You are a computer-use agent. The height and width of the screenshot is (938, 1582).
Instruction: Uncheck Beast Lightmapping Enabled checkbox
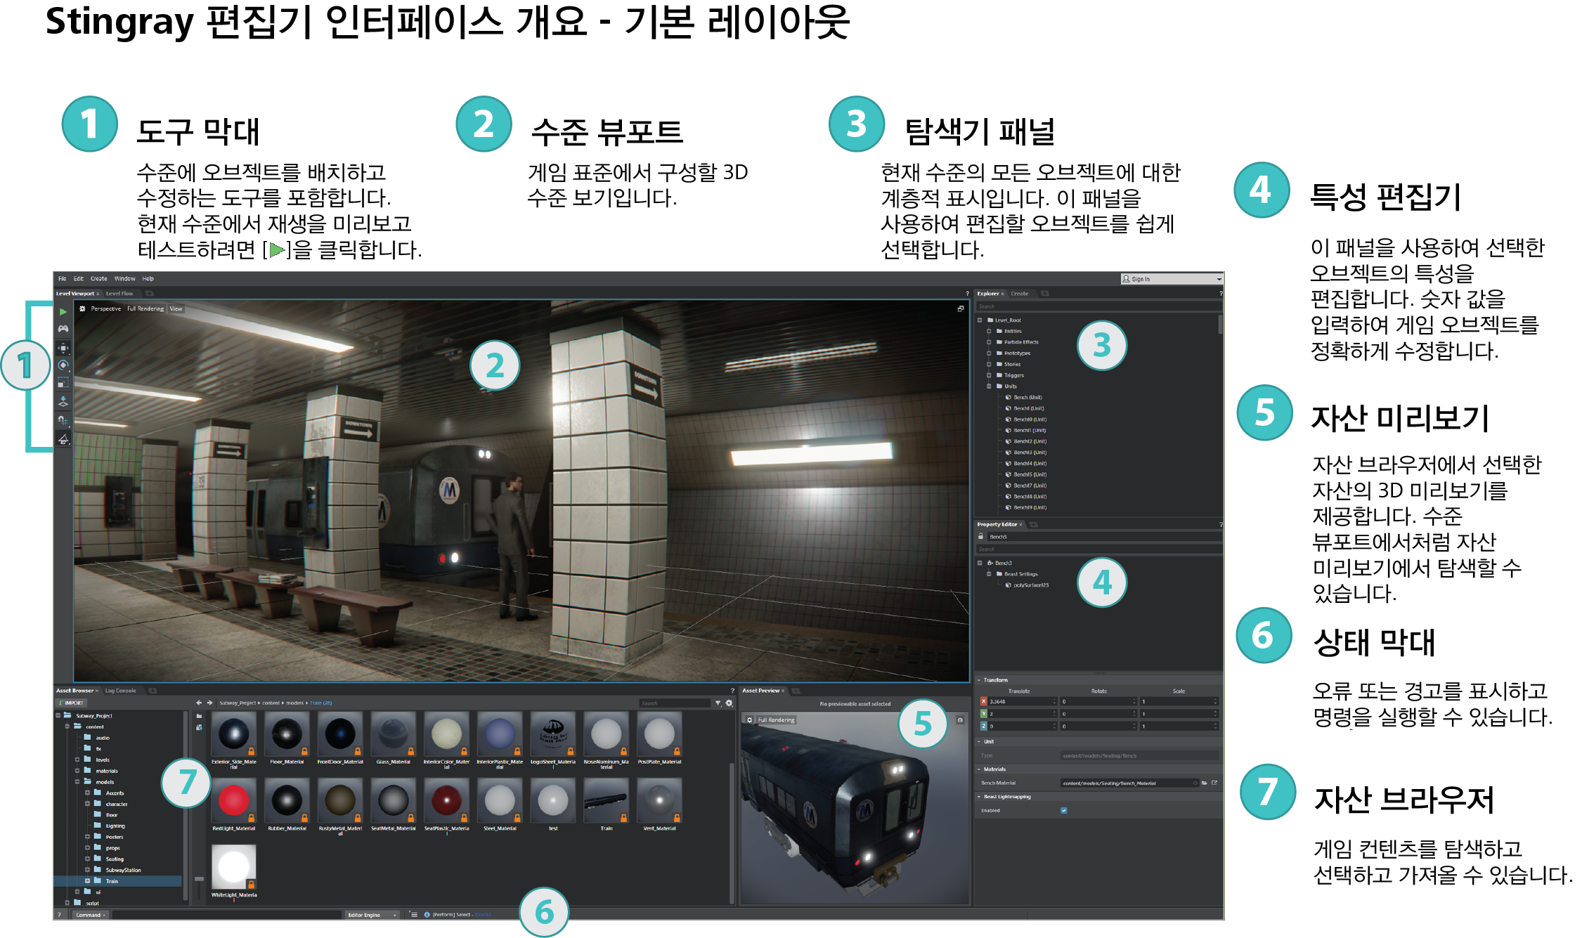click(1063, 810)
